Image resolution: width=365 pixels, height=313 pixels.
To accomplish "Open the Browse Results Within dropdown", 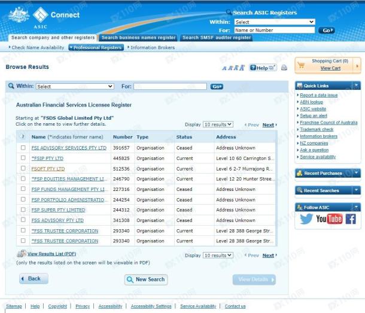I will (x=75, y=86).
